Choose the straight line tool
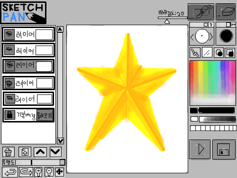237x178 pixels. click(207, 53)
